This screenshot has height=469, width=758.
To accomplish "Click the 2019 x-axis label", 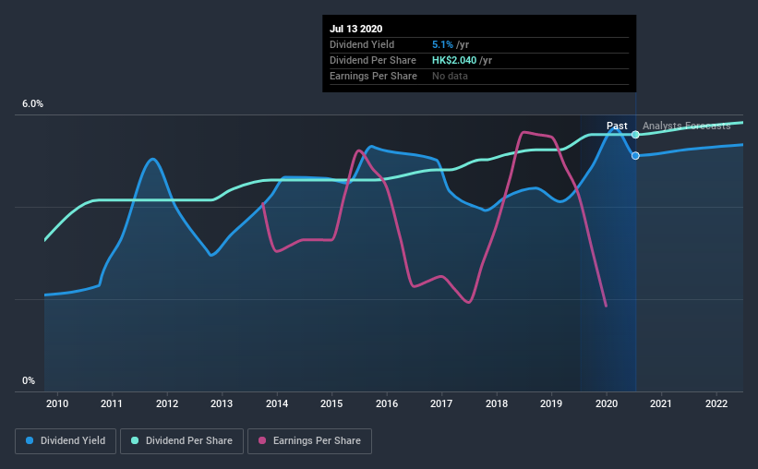I will 551,403.
